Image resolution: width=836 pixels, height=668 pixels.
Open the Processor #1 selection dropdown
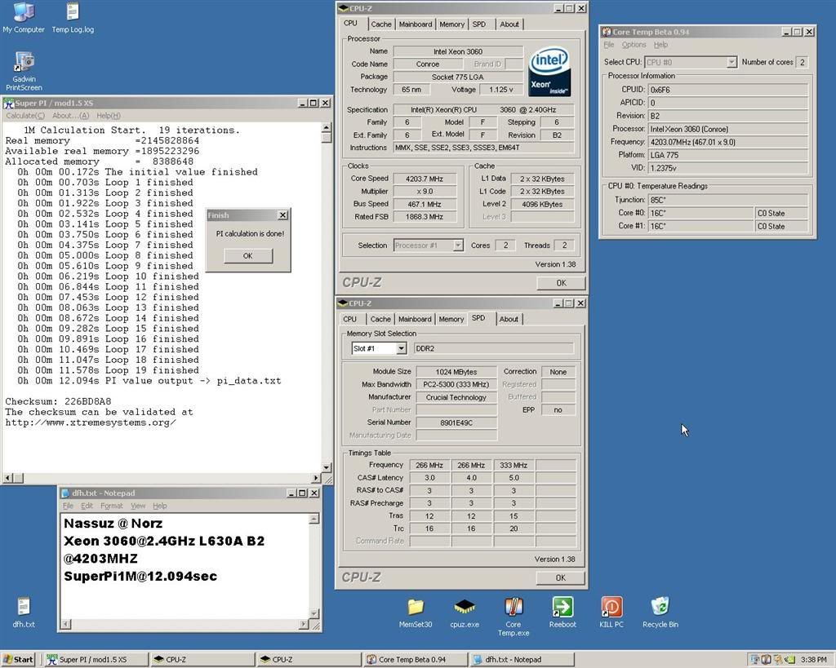[457, 246]
